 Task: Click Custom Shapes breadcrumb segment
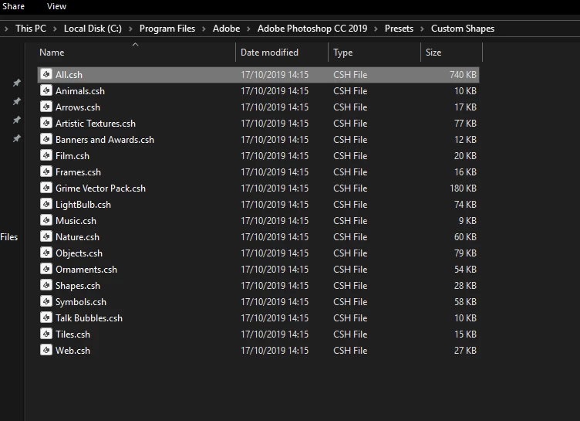point(462,29)
